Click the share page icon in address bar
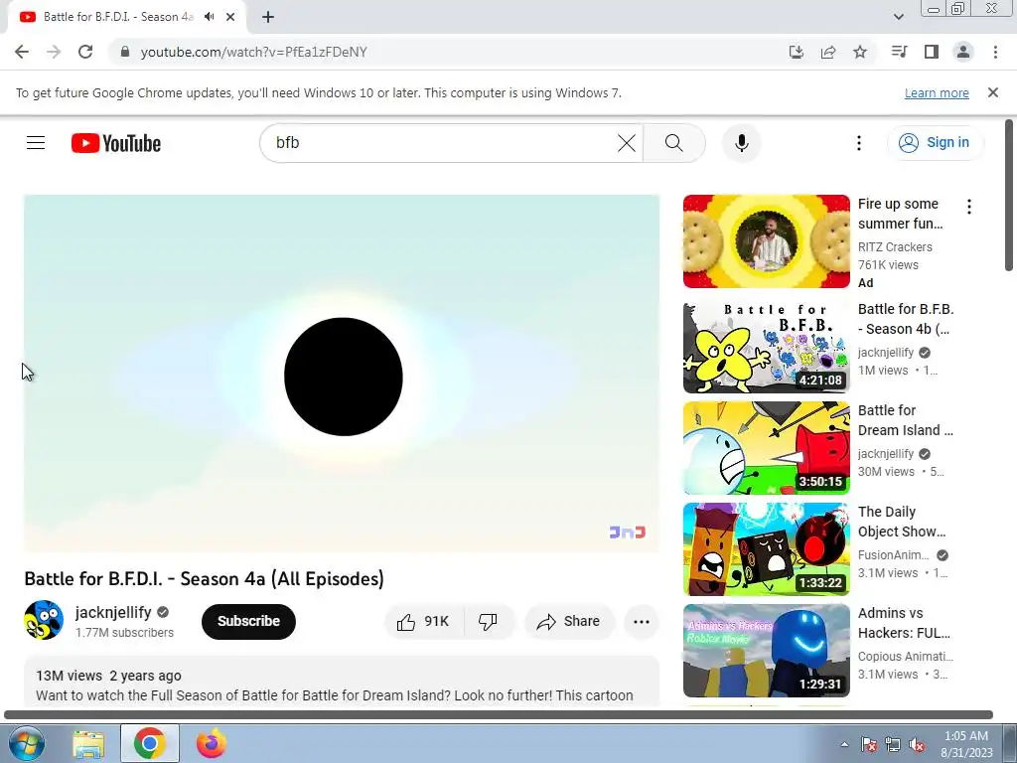 tap(828, 52)
